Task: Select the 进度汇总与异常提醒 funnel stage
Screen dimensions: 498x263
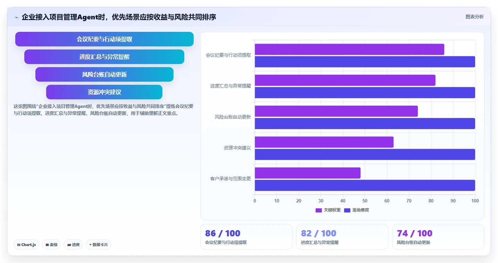Action: coord(104,57)
